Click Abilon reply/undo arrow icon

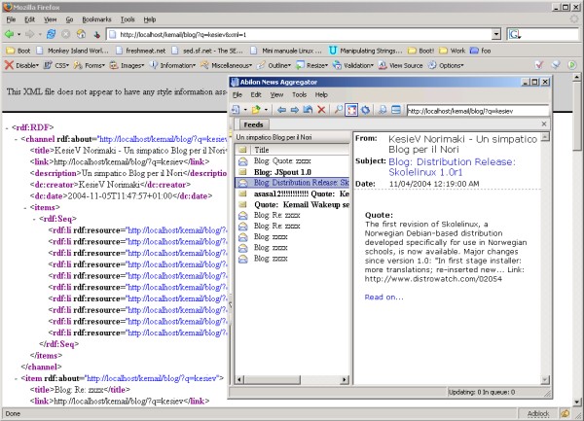308,110
